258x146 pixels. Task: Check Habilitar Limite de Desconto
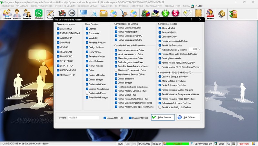click(x=160, y=50)
